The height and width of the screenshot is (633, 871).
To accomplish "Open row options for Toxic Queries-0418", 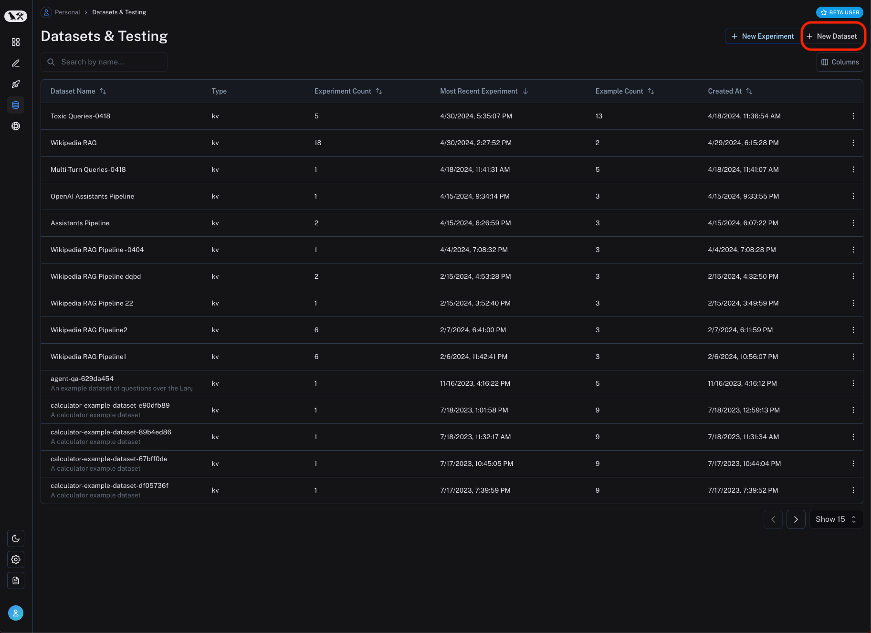I will [x=853, y=116].
